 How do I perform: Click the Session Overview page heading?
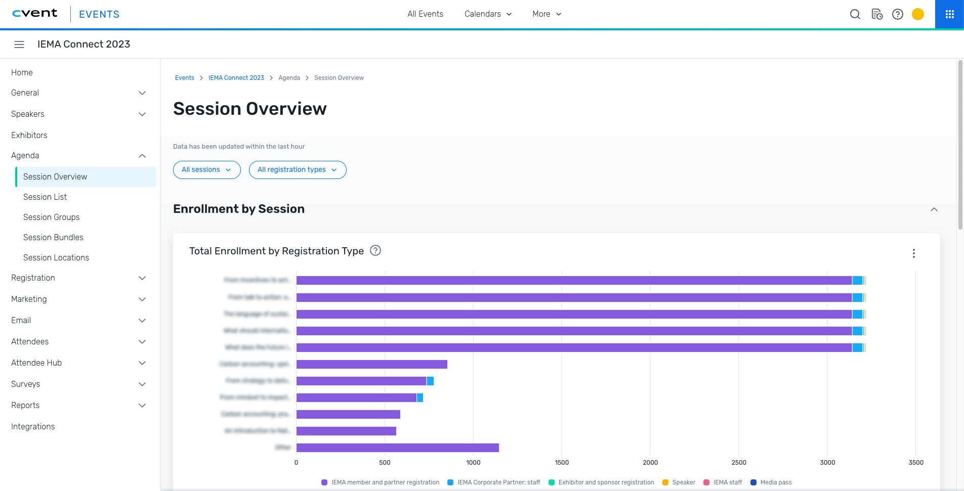(x=250, y=109)
